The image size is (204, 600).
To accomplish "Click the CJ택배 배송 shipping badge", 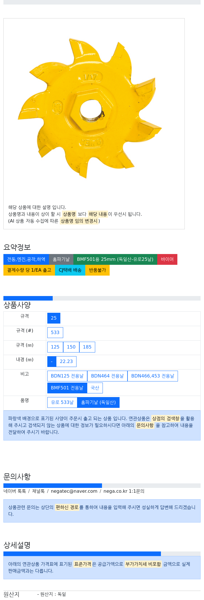I will (70, 270).
